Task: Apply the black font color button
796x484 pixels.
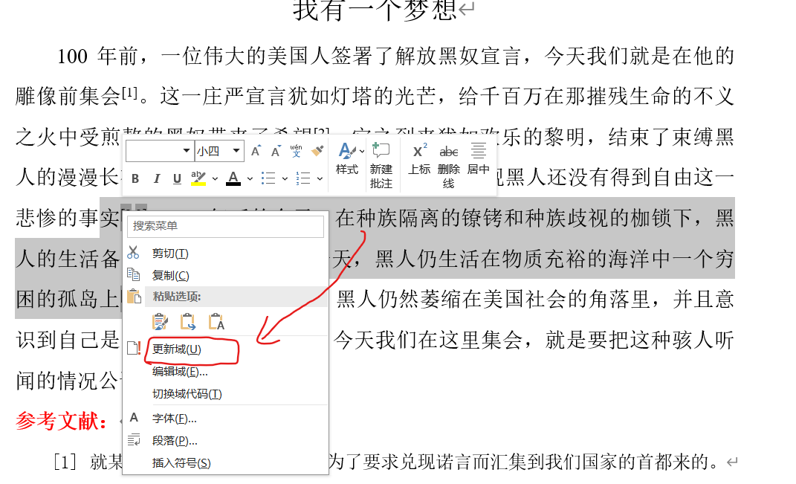Action: coord(233,178)
